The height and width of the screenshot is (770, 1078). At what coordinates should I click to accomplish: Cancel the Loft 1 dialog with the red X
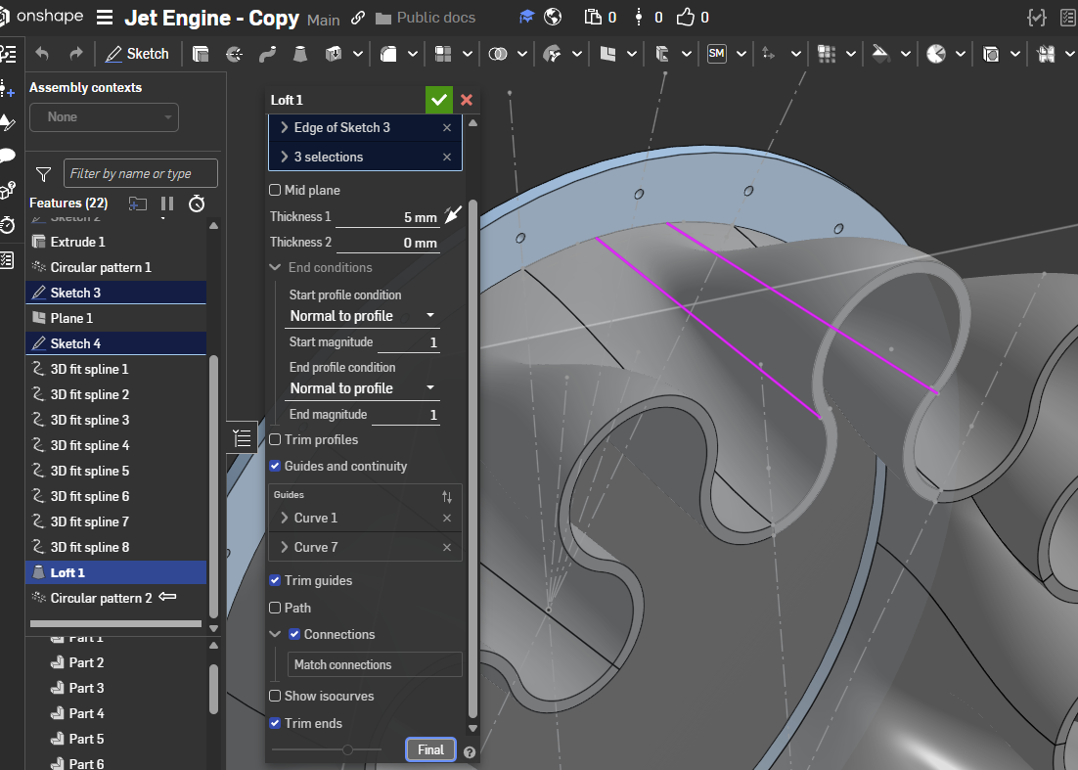467,101
